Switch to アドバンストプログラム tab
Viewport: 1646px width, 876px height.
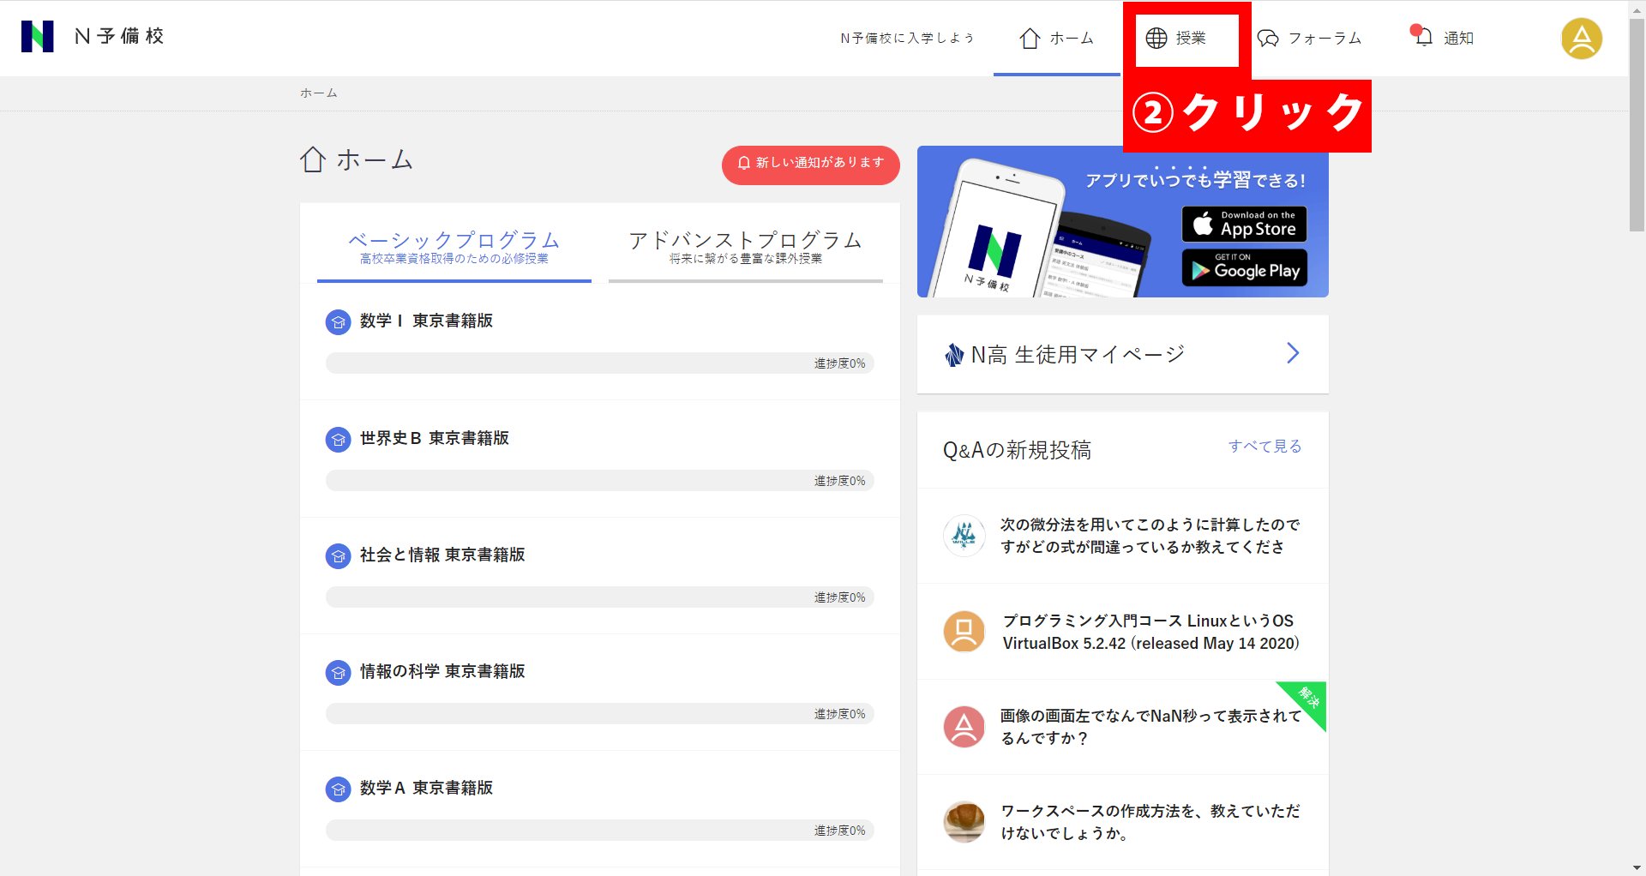pos(746,247)
